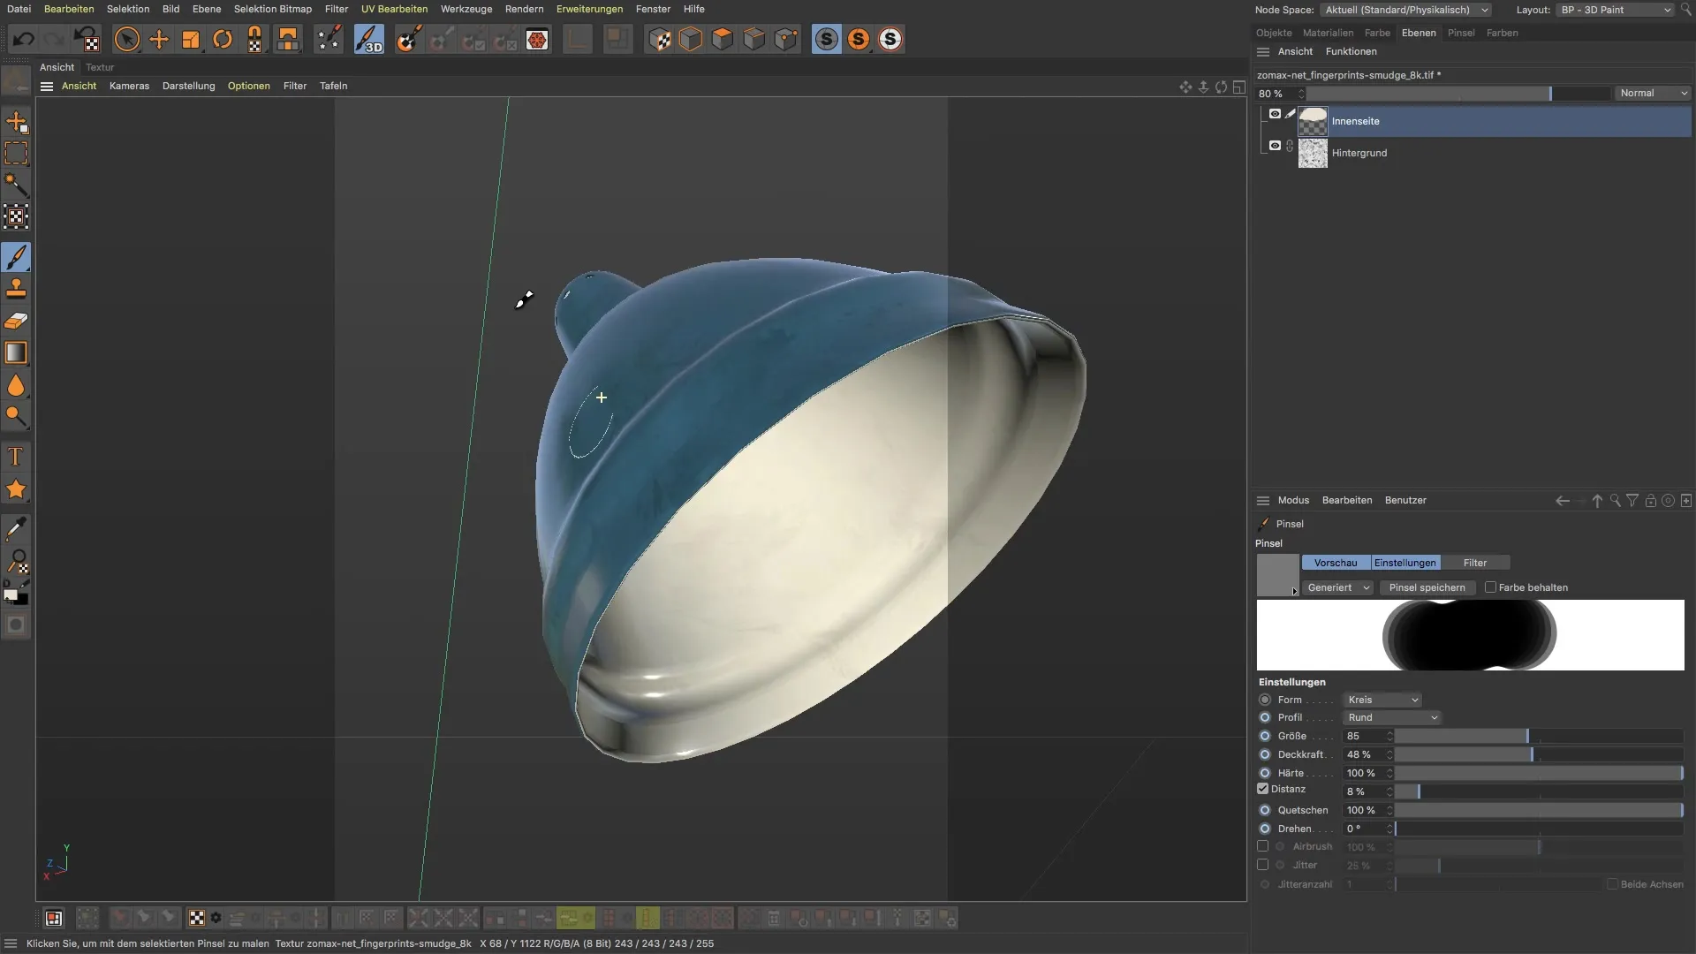1696x954 pixels.
Task: Click the Undo arrow in toolbar
Action: click(x=24, y=39)
